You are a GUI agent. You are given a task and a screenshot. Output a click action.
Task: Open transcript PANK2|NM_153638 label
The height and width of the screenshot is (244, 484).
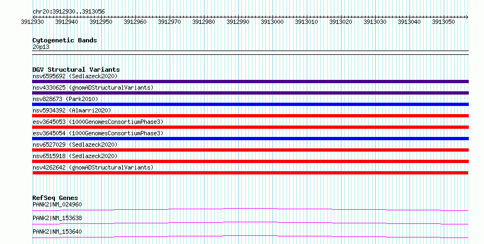[x=57, y=218]
